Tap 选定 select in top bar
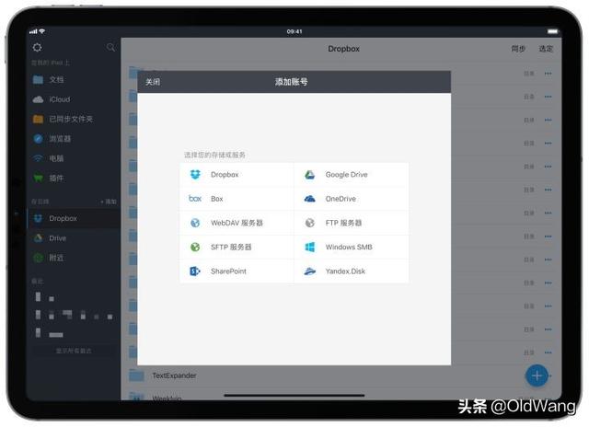 coord(546,49)
